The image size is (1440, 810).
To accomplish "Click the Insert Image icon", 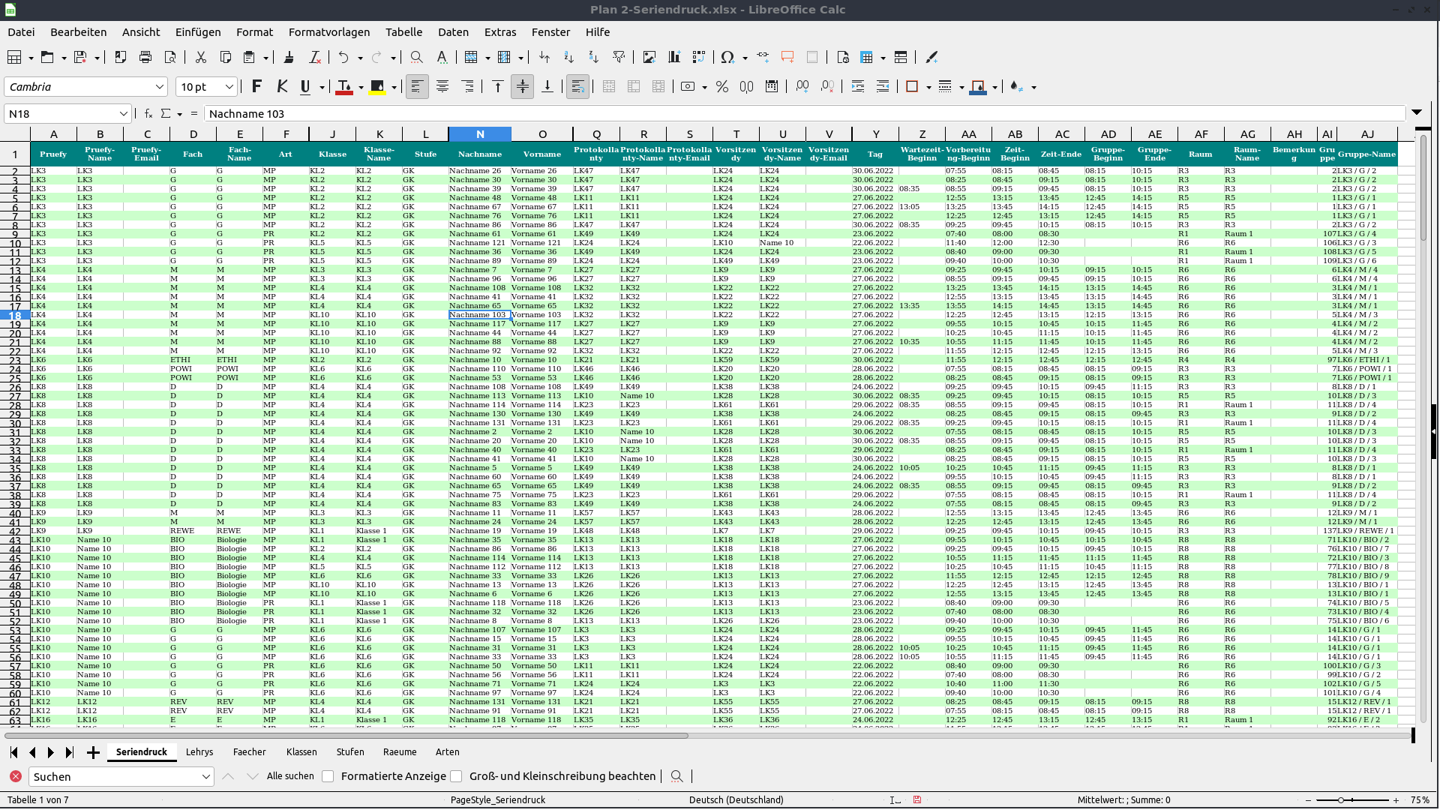I will (x=649, y=57).
